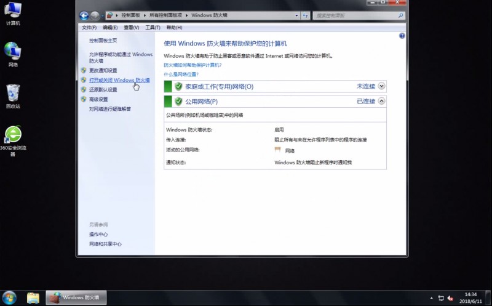
Task: Click the control panel icon in address bar
Action: coord(109,15)
